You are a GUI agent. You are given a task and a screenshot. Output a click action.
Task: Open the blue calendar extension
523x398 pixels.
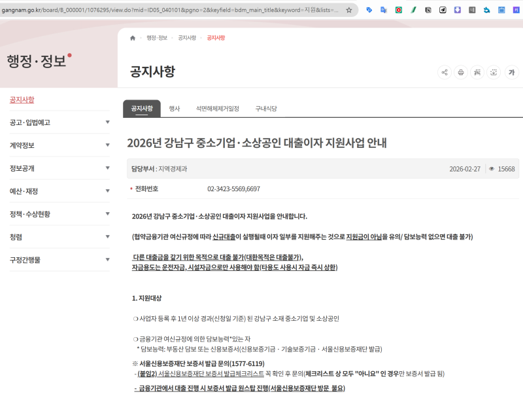(501, 10)
